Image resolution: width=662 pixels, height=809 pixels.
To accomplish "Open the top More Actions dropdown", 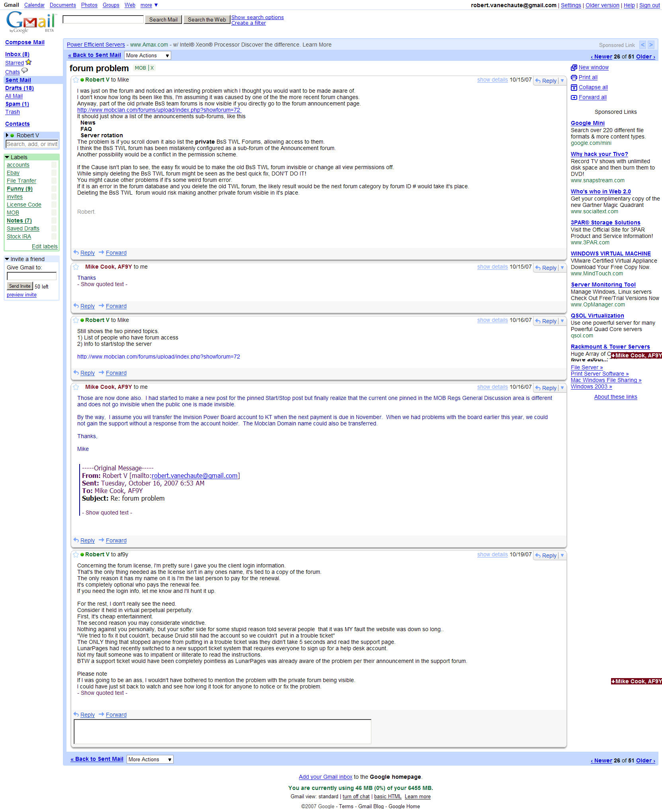I will (x=148, y=56).
